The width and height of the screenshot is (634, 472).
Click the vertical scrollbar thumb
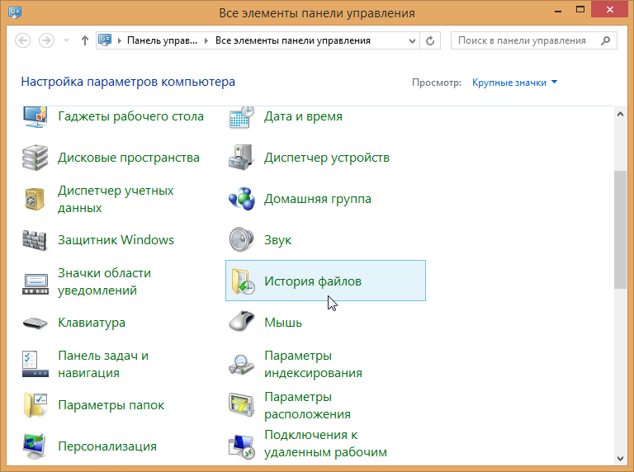(x=620, y=229)
